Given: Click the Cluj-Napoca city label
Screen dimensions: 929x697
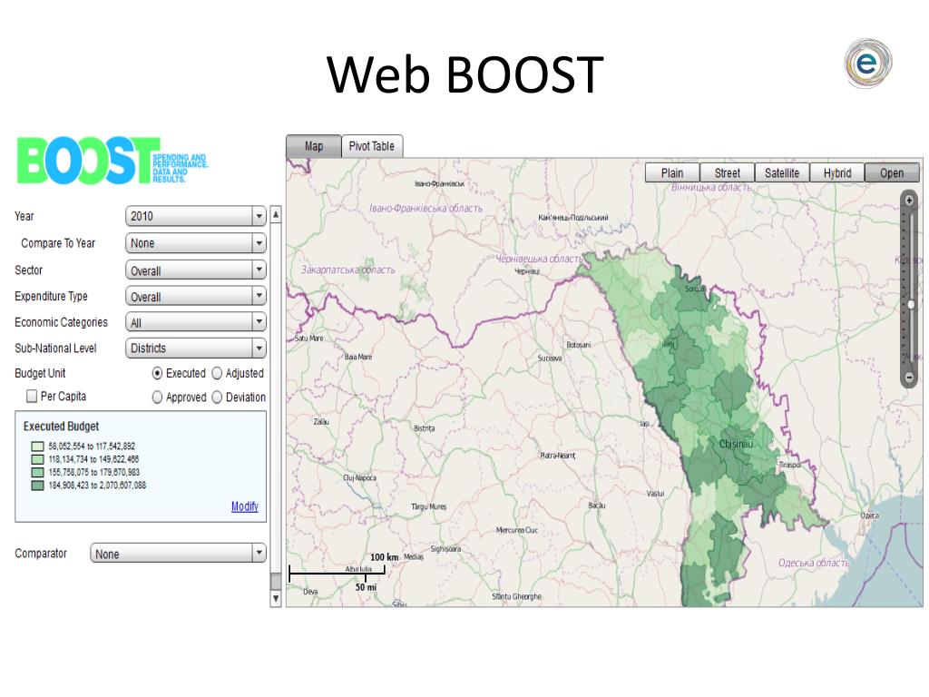Looking at the screenshot, I should pyautogui.click(x=359, y=477).
